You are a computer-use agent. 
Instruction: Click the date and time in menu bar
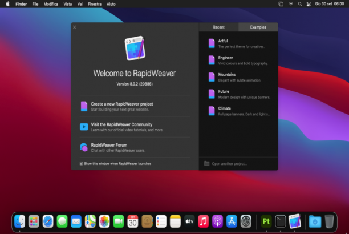point(330,4)
